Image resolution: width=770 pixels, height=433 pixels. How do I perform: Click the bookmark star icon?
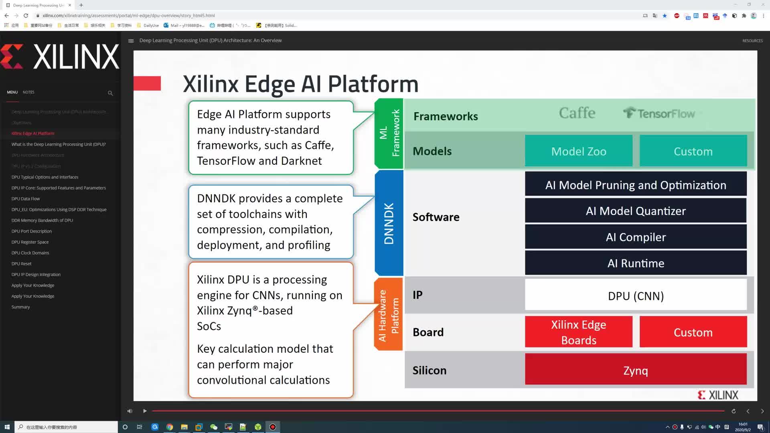665,16
